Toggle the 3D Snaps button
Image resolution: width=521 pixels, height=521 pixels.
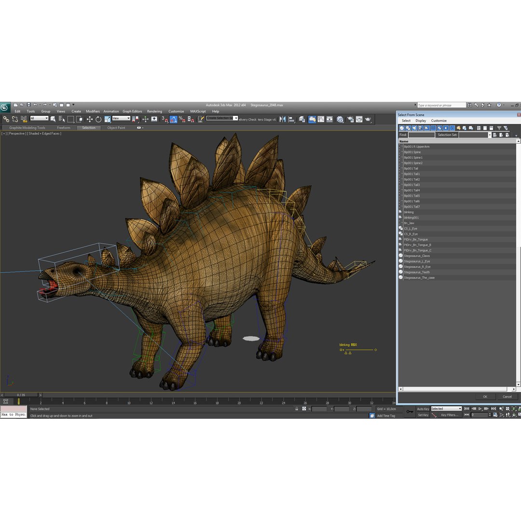[x=165, y=119]
